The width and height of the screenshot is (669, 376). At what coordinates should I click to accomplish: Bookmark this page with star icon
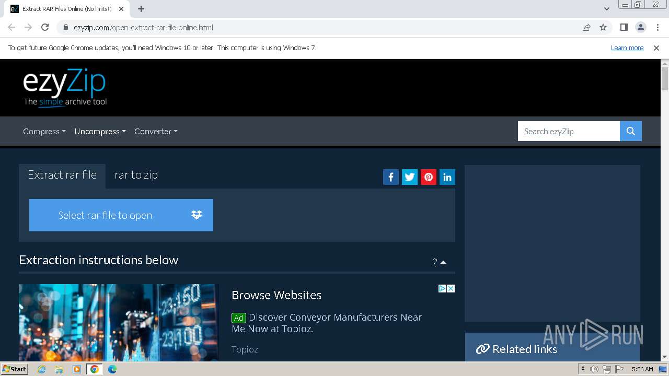603,27
